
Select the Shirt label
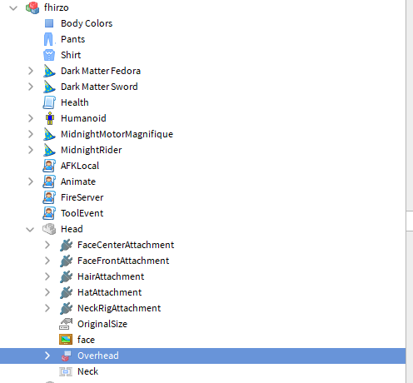71,55
